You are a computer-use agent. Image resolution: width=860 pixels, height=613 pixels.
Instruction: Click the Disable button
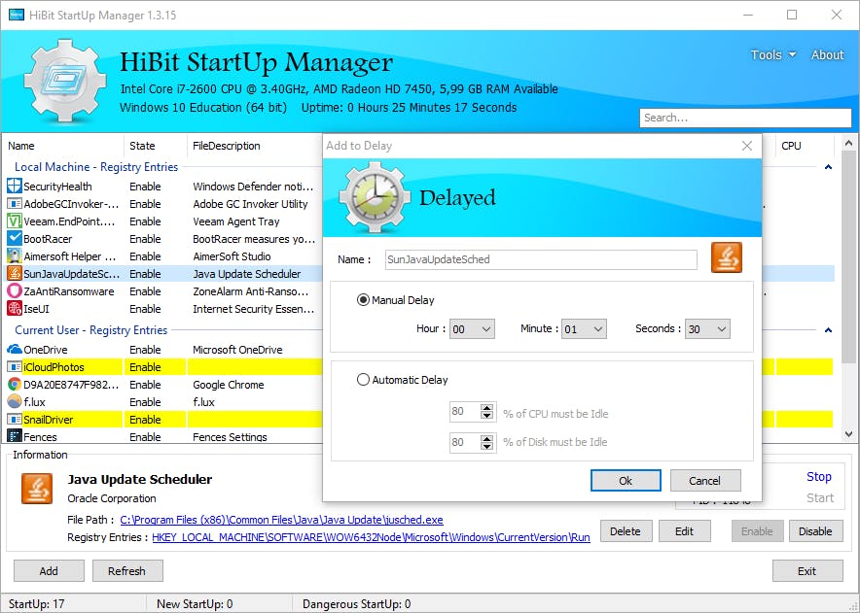[x=815, y=530]
